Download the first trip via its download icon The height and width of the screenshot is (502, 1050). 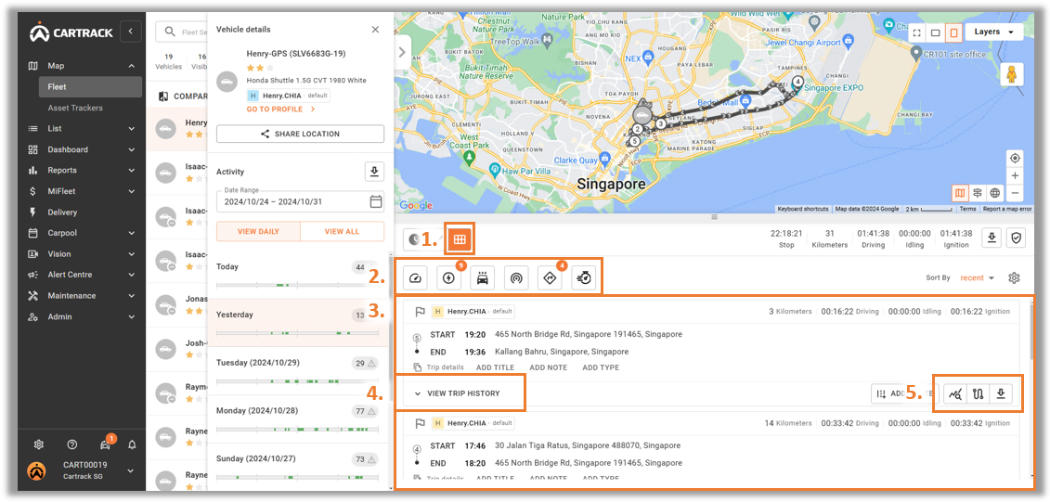pyautogui.click(x=1001, y=393)
